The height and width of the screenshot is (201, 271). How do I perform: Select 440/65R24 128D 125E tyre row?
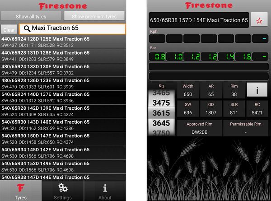point(63,42)
